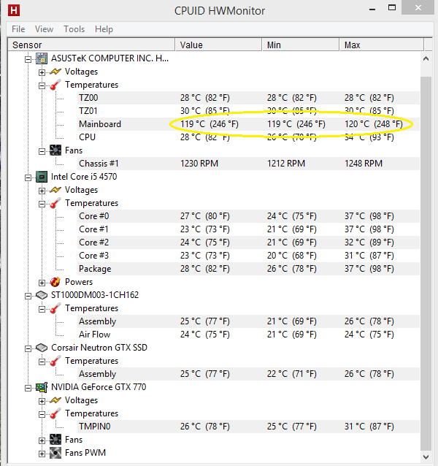This screenshot has width=438, height=466.
Task: Expand the Powers node under Intel Core
Action: 42,283
